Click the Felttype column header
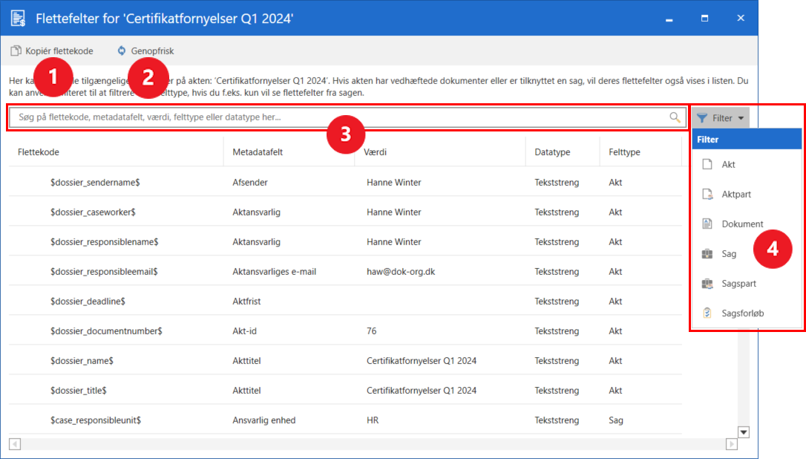 (624, 152)
